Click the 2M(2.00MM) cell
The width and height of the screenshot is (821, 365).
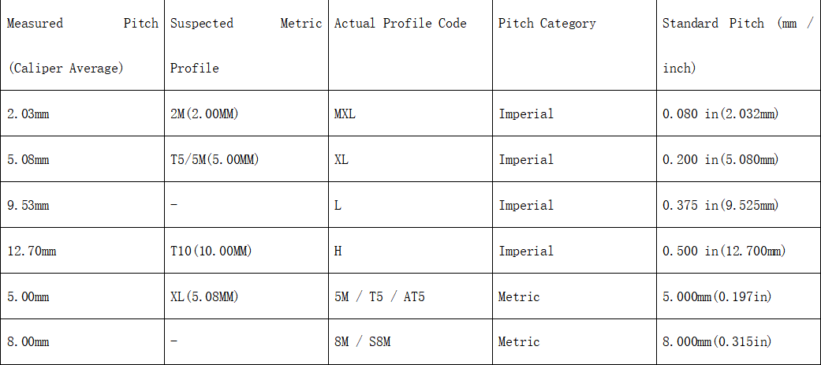(x=246, y=114)
